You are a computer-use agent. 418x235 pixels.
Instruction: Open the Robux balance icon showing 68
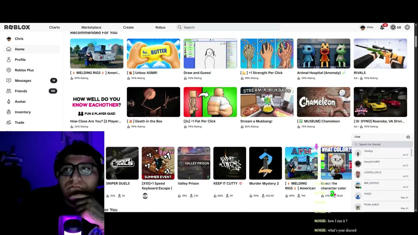(393, 27)
